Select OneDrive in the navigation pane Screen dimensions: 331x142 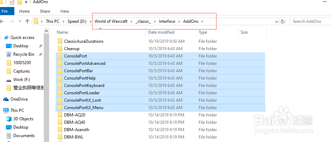point(19,99)
